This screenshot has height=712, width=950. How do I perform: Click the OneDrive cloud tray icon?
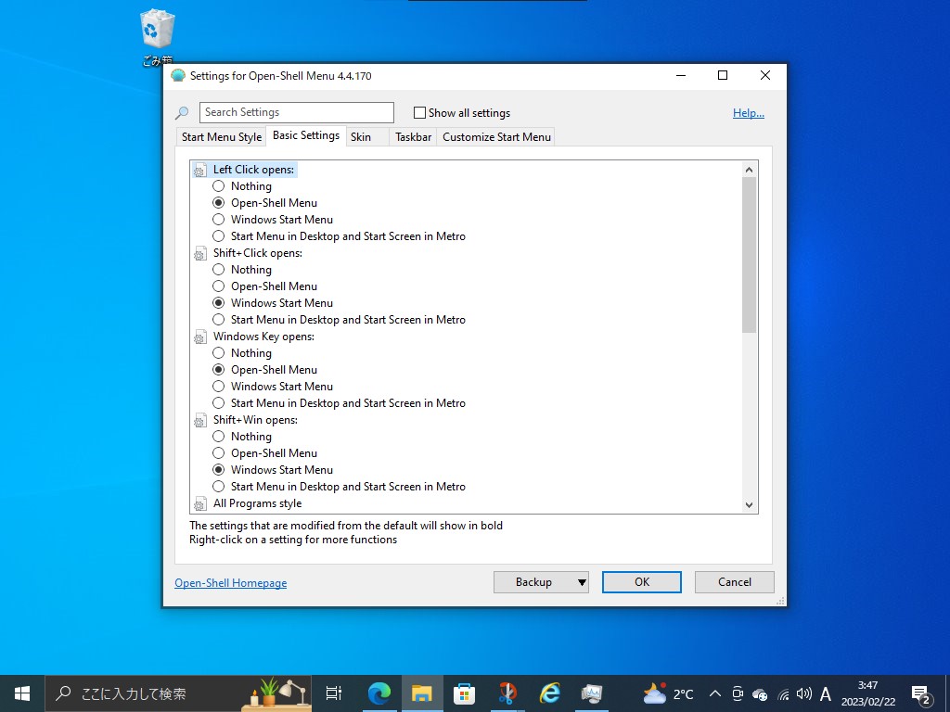point(760,694)
